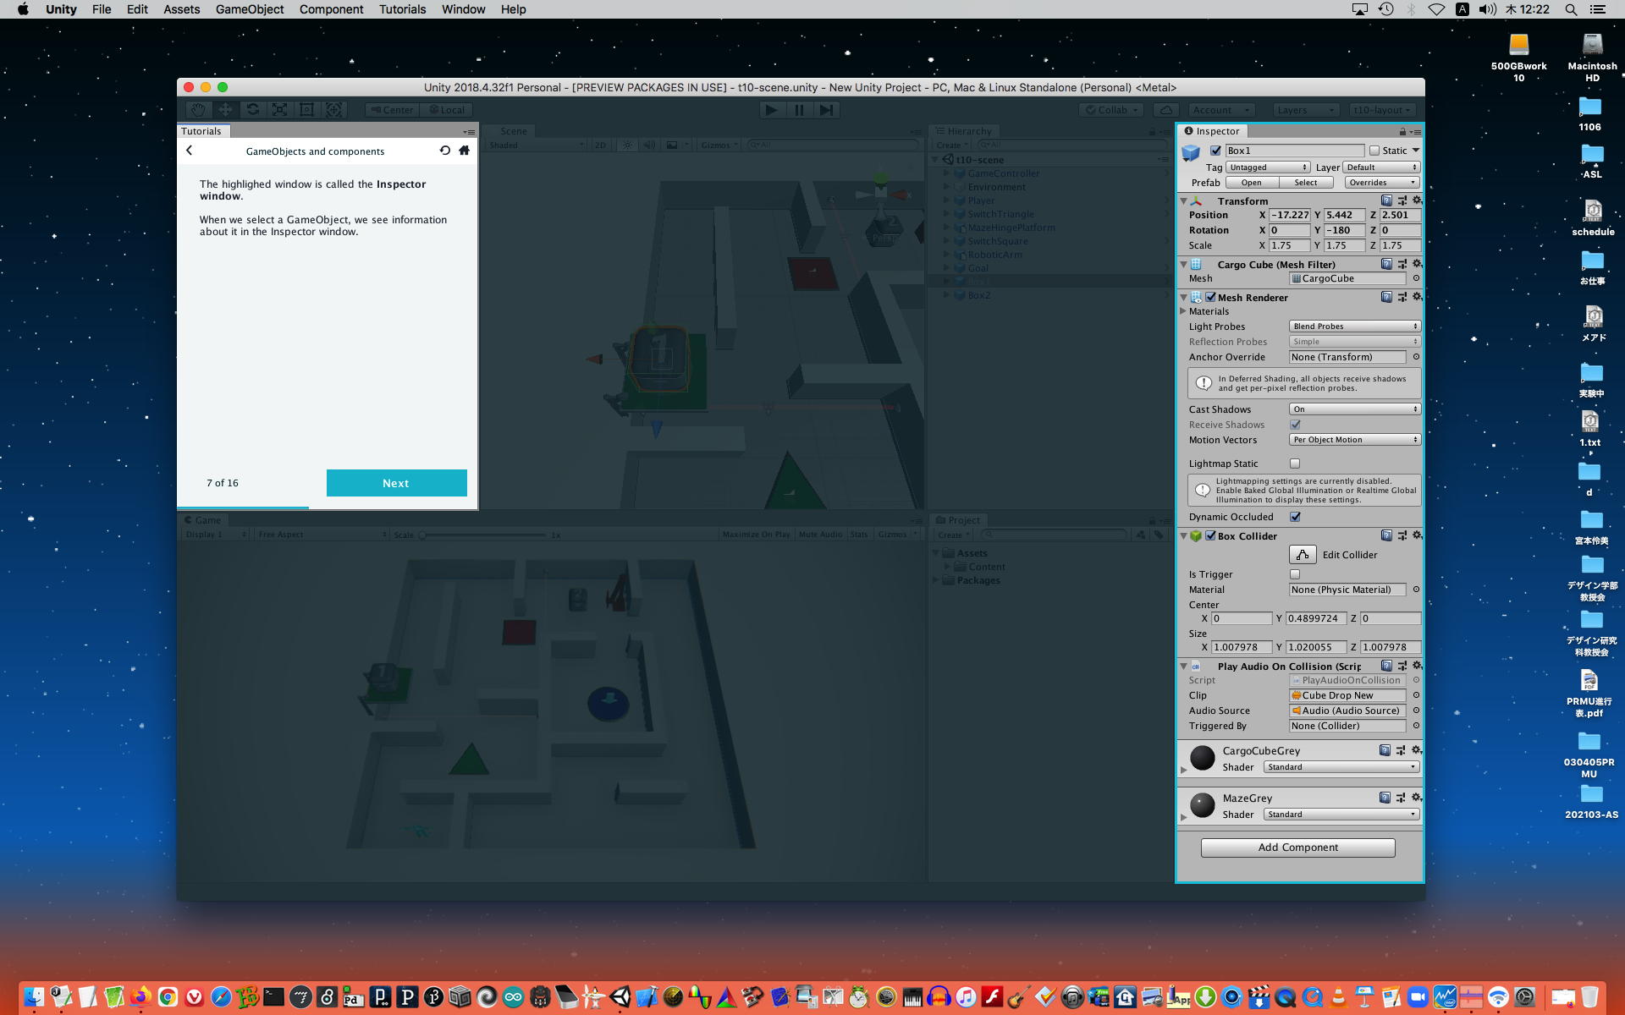Open Transform component gear settings

tap(1417, 200)
